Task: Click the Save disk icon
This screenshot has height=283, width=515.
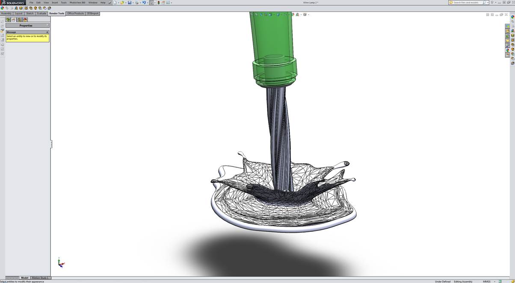Action: pos(129,3)
